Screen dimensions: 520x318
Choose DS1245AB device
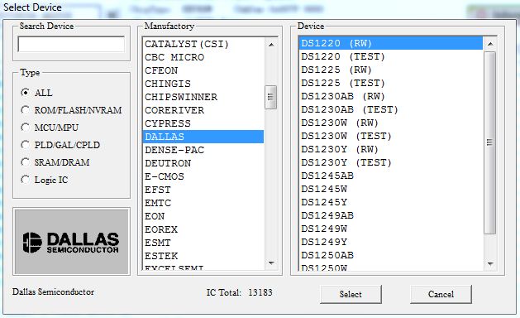tap(391, 176)
